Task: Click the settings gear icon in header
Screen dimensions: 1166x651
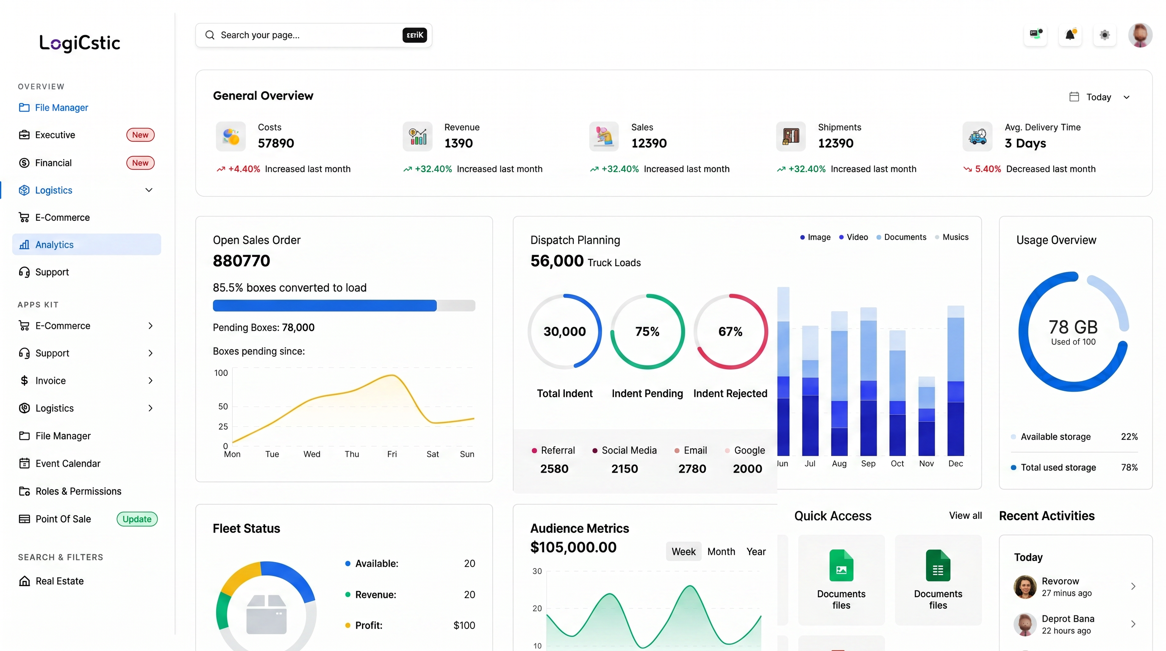Action: click(1105, 35)
